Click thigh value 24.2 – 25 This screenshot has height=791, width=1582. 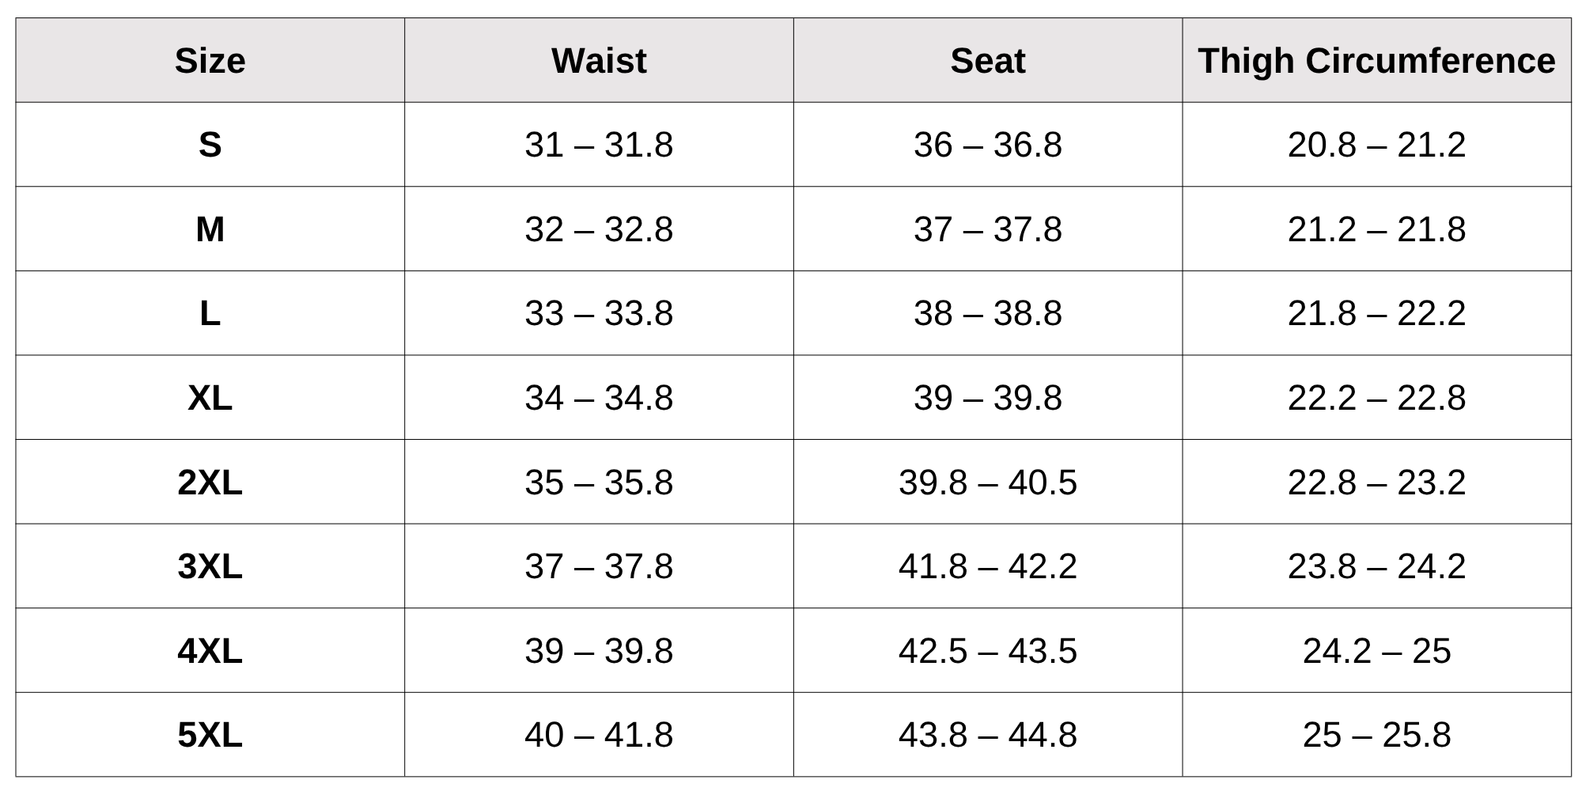coord(1376,651)
